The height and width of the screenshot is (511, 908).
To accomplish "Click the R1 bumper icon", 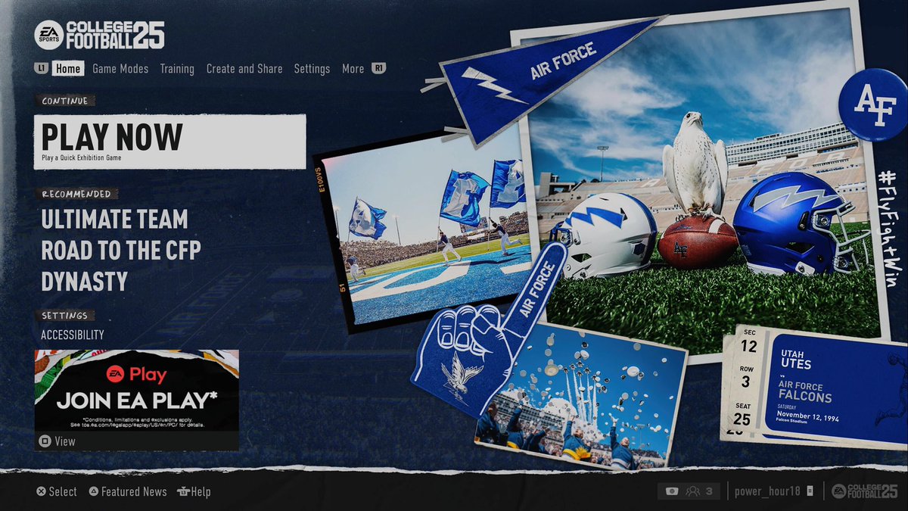I will (x=379, y=68).
